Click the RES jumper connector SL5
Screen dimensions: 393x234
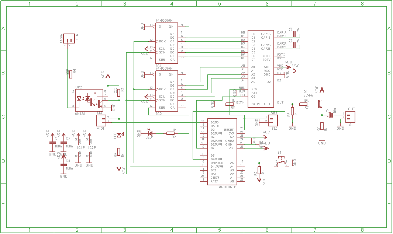pyautogui.click(x=273, y=120)
